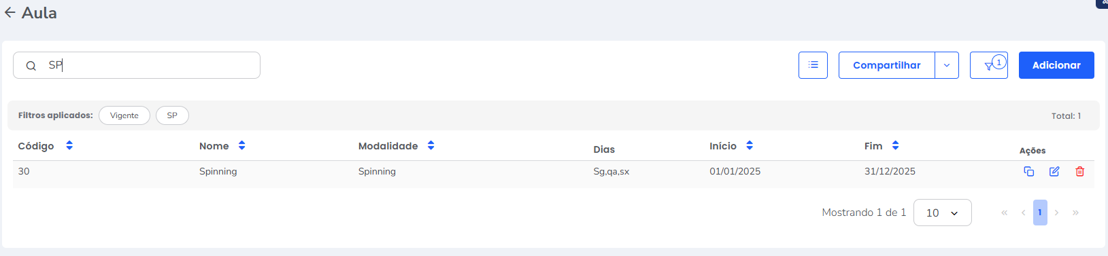Sort by Nome column arrows
Screen dimensions: 1108x256
click(x=242, y=146)
